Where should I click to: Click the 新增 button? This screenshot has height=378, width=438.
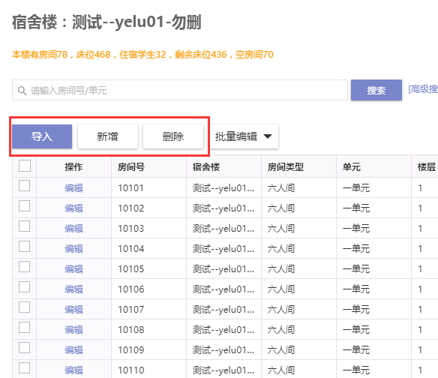point(107,136)
